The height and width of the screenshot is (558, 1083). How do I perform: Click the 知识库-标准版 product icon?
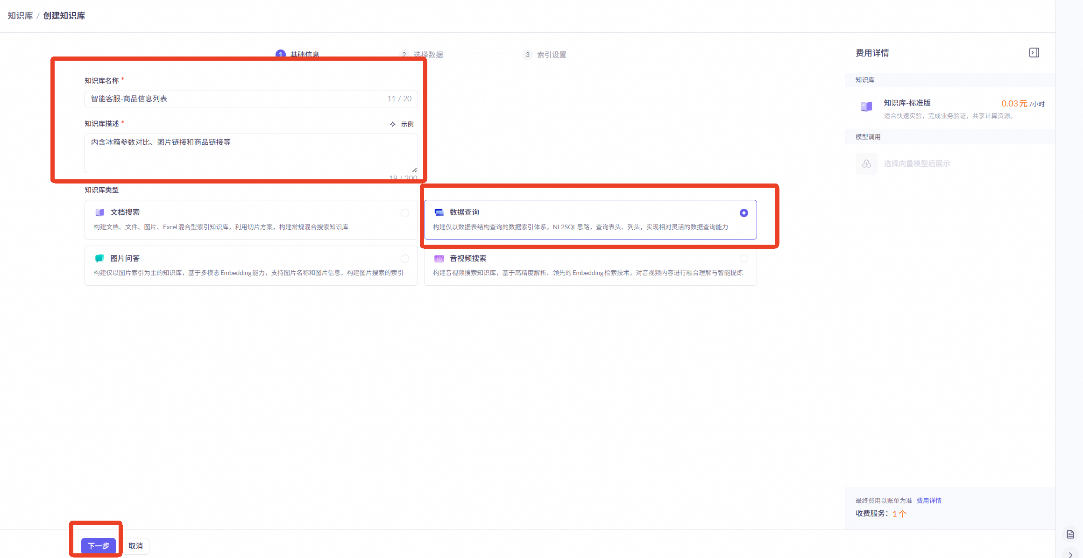tap(866, 106)
